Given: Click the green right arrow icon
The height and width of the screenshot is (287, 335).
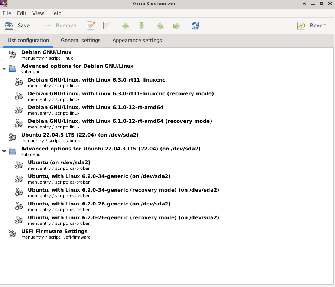Looking at the screenshot, I should (x=176, y=26).
